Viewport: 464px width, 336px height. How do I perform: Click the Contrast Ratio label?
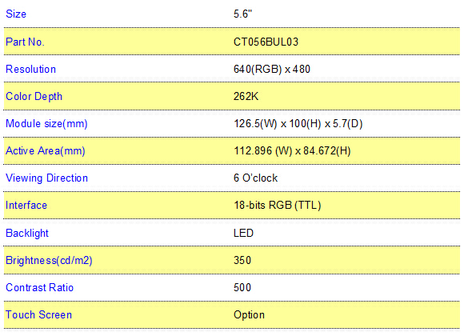39,288
